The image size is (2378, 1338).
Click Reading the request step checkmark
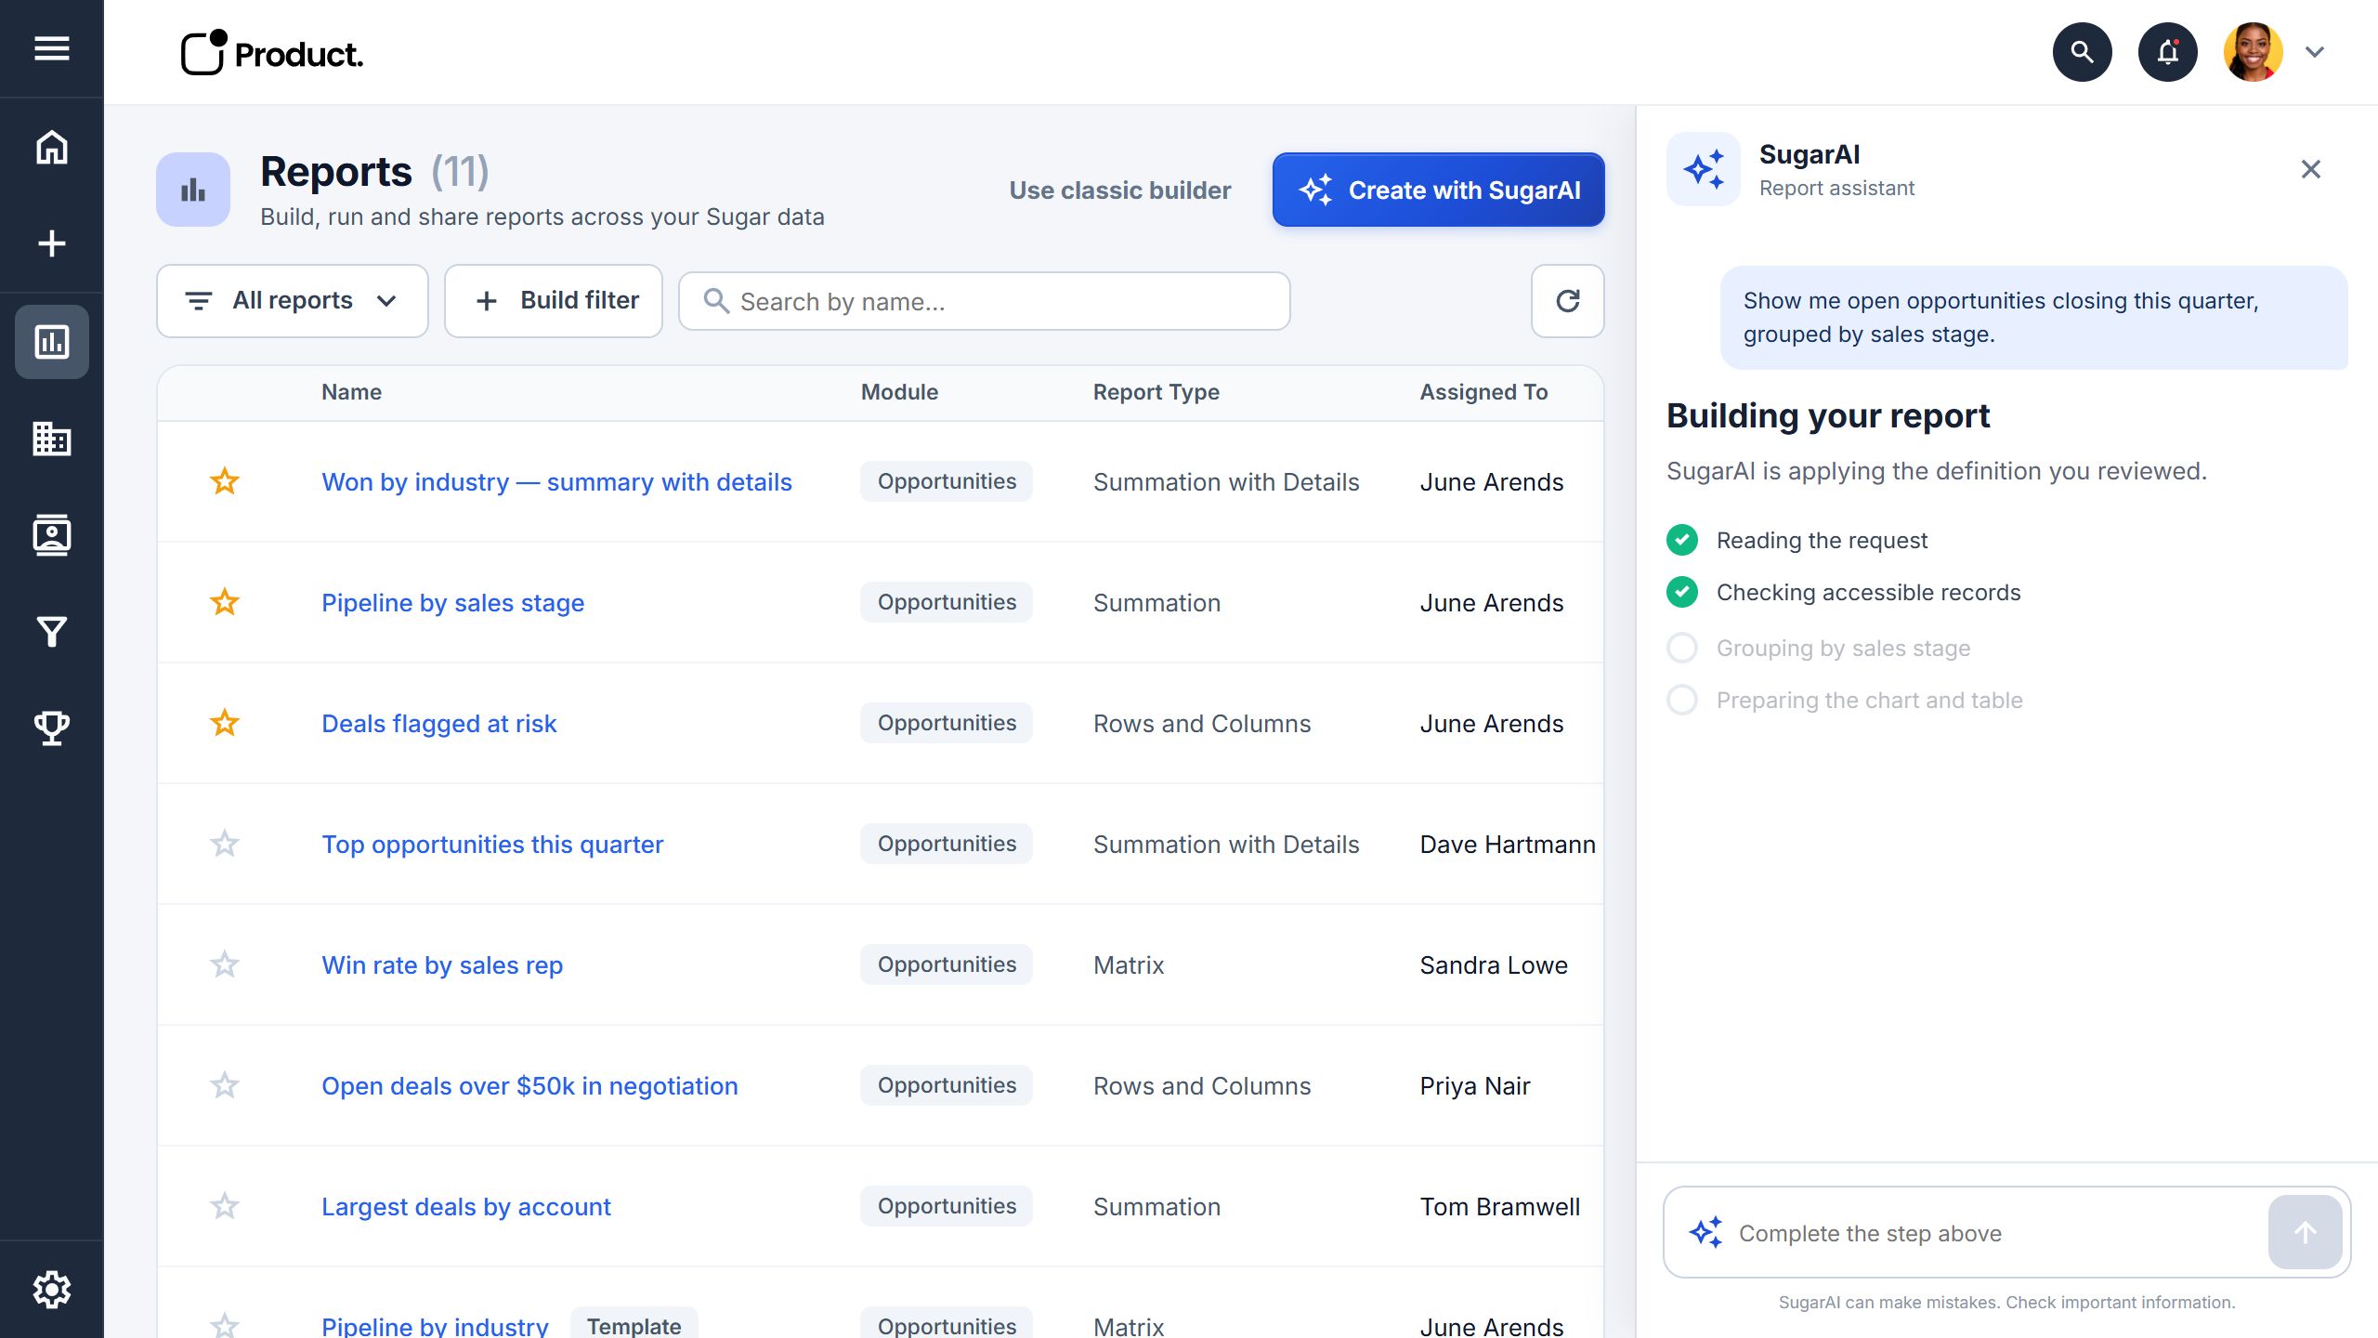1682,540
